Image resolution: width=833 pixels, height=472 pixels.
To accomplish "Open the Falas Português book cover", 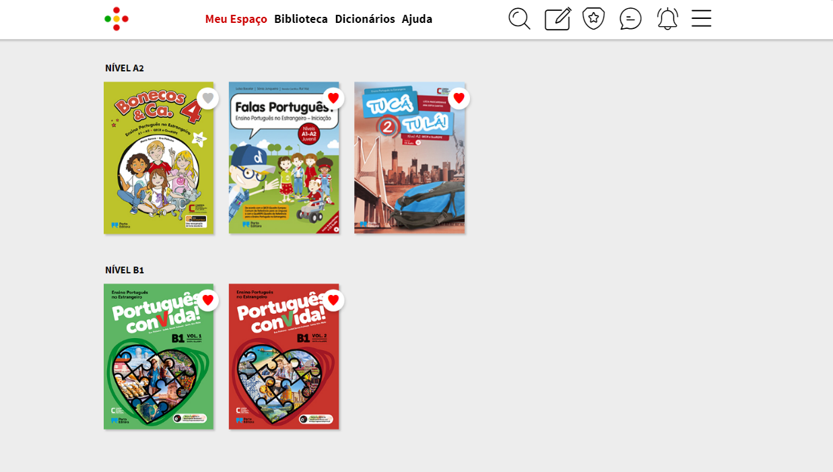I will [284, 158].
